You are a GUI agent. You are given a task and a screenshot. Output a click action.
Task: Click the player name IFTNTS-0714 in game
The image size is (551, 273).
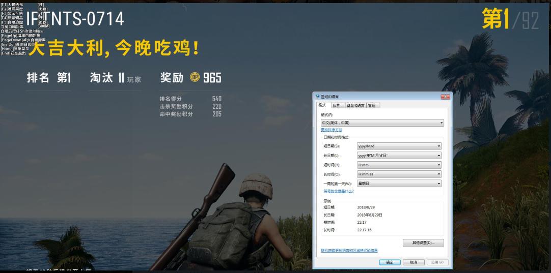pyautogui.click(x=75, y=19)
